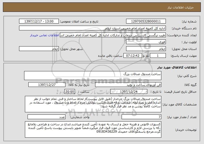Click the label استان محل تحویل
Viewport: 204px width, 144px height.
[x=184, y=49]
